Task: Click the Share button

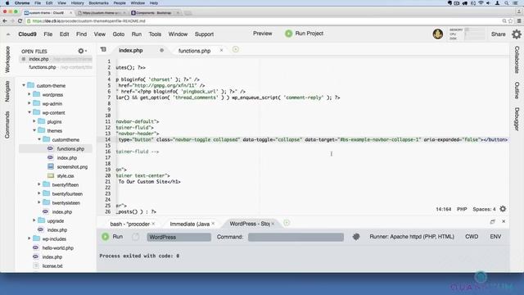Action: (x=498, y=34)
